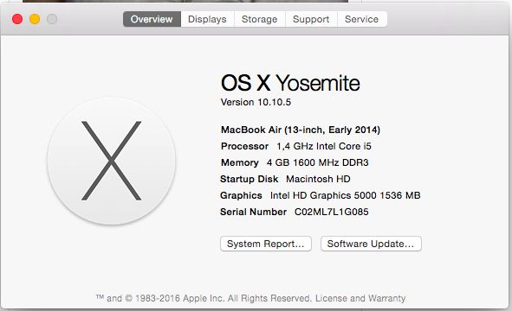Viewport: 512px width, 311px height.
Task: Open System Report
Action: click(x=266, y=244)
